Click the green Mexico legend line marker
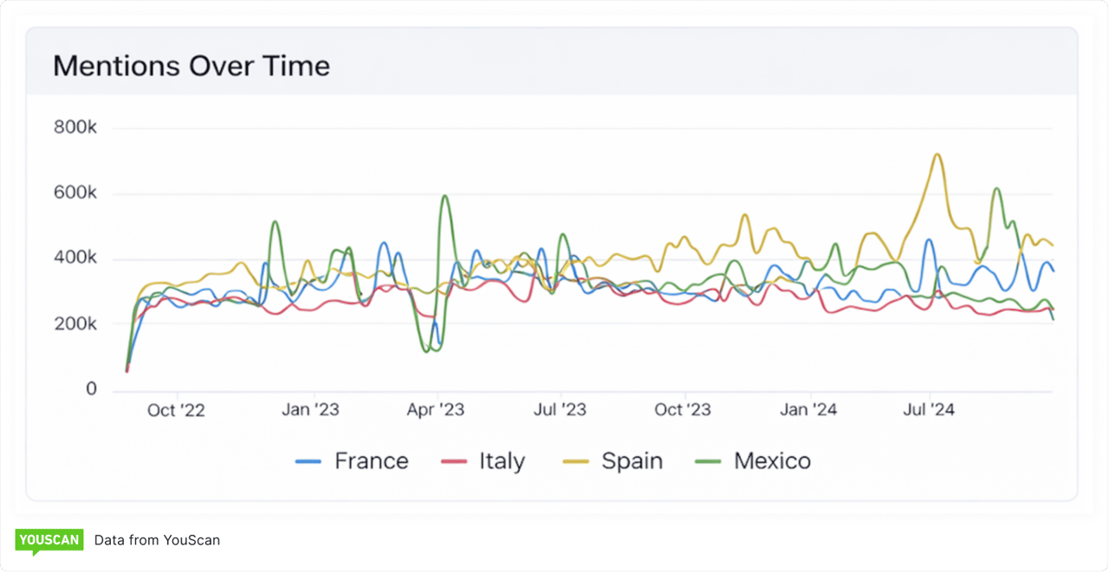1109x572 pixels. pyautogui.click(x=707, y=460)
